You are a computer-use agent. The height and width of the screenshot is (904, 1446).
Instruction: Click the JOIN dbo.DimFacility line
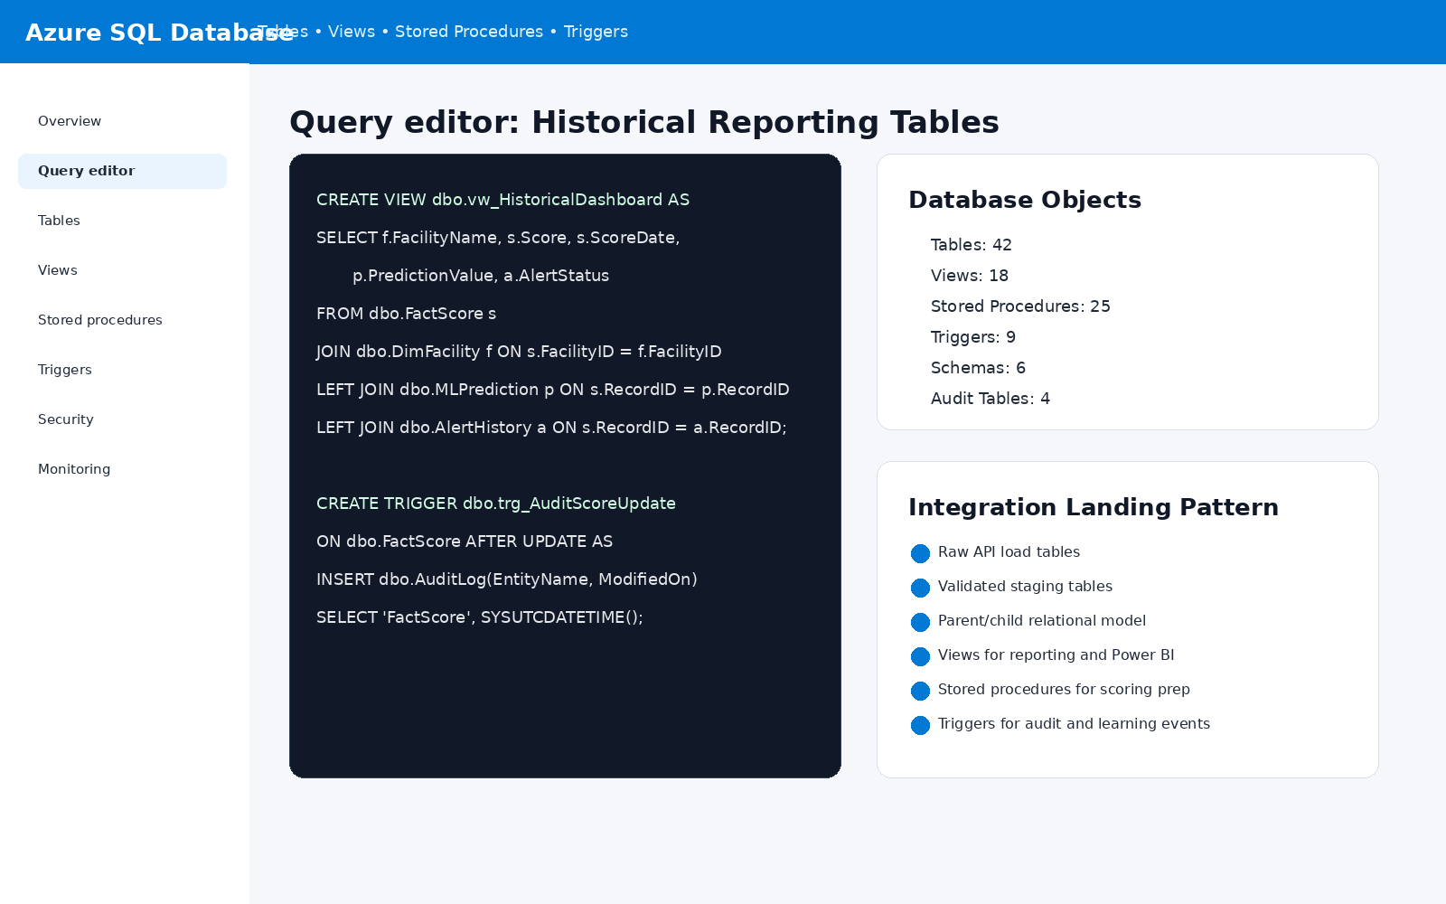pos(519,352)
